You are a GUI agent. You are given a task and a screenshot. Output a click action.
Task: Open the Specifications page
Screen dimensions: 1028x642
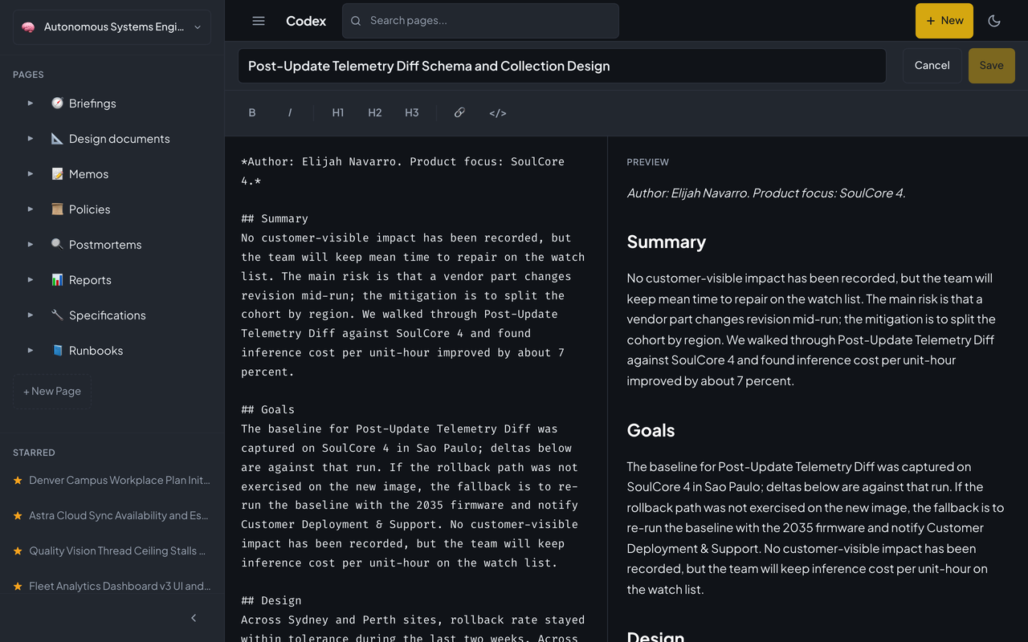(x=108, y=315)
